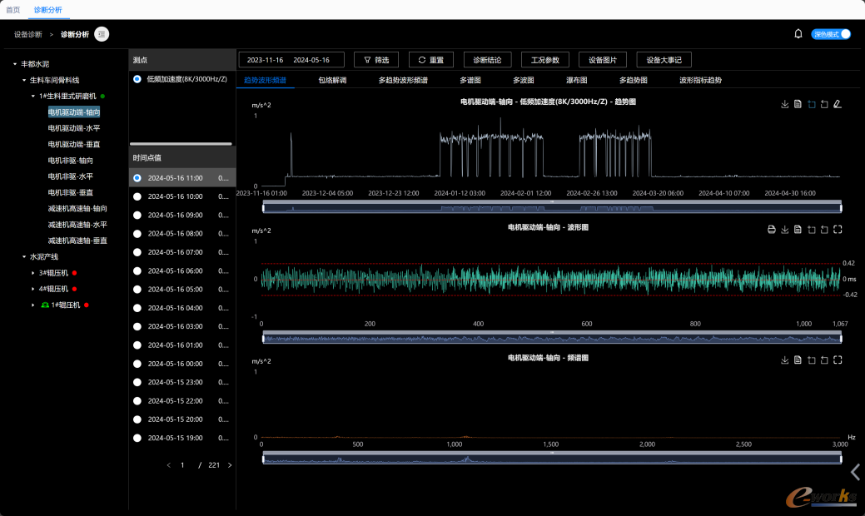Switch to the 包络解调 tab
The image size is (865, 516).
pos(332,80)
